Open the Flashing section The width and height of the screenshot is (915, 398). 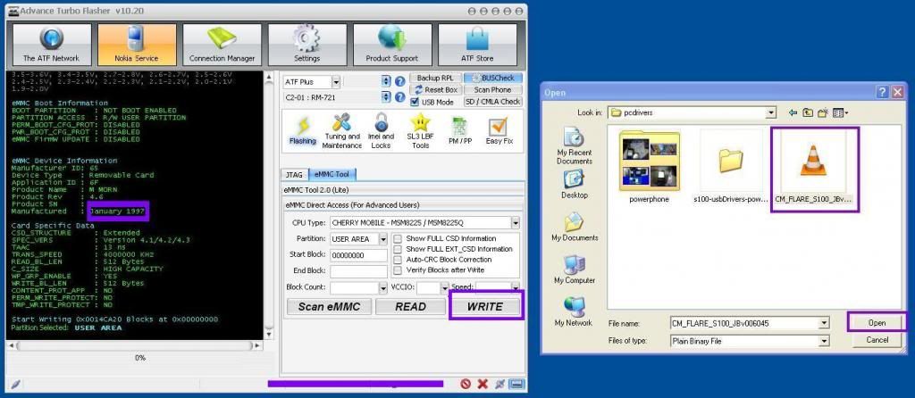pyautogui.click(x=302, y=131)
